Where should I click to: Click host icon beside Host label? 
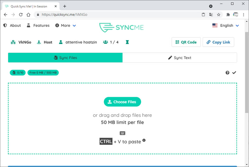39,42
